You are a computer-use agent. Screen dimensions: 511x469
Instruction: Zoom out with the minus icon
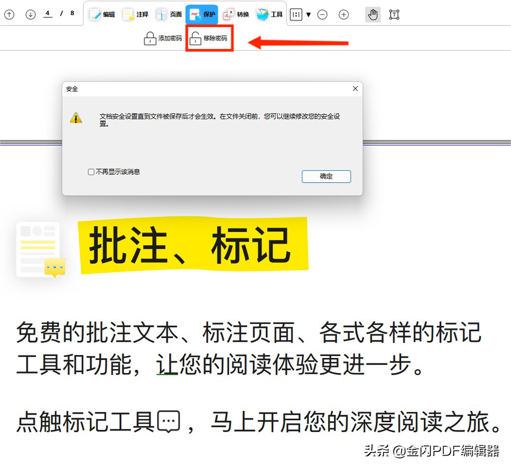point(323,15)
